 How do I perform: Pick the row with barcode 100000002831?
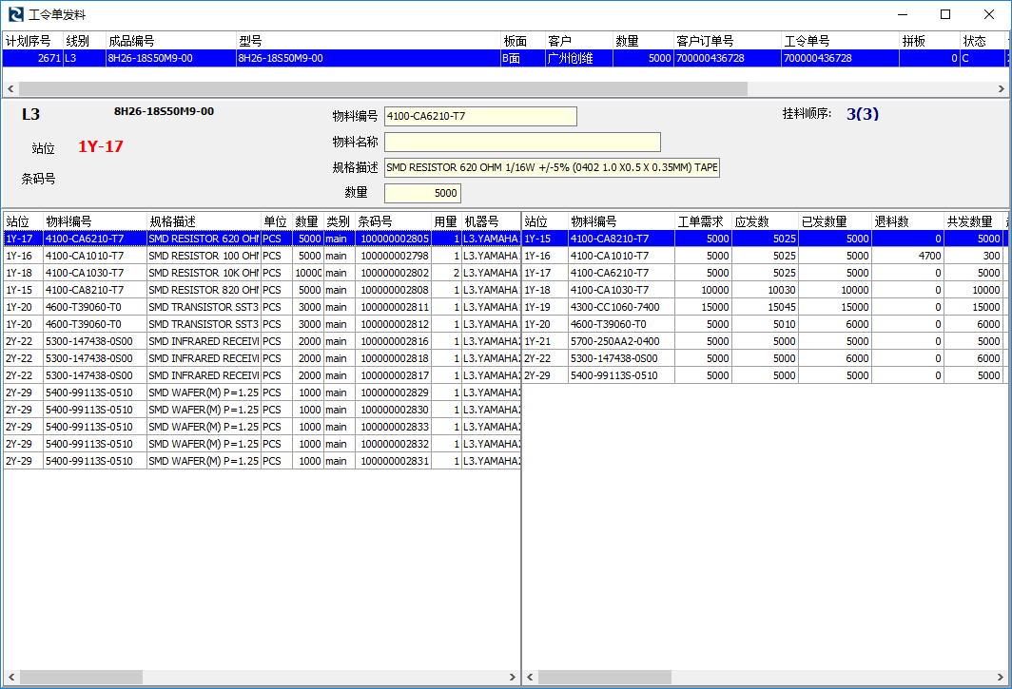(394, 461)
